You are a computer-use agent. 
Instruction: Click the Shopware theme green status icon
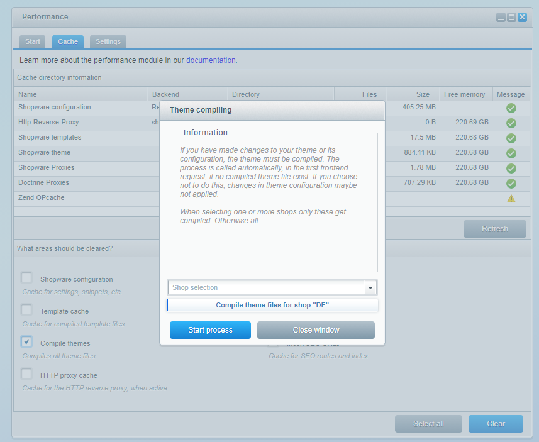(511, 153)
